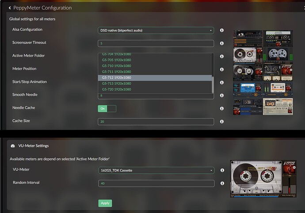Click the Apply button
This screenshot has height=213, width=305.
click(105, 203)
